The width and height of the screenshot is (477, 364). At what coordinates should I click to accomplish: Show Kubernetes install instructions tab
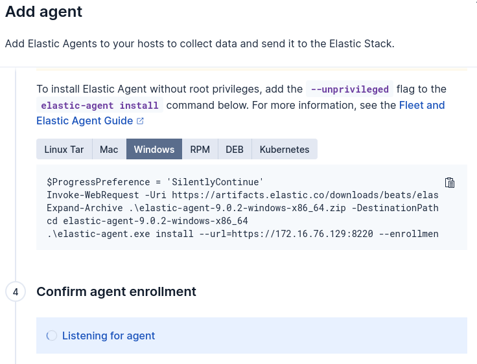285,149
